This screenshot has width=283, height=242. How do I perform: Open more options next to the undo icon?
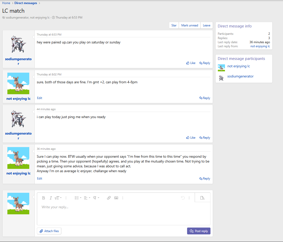[189, 198]
